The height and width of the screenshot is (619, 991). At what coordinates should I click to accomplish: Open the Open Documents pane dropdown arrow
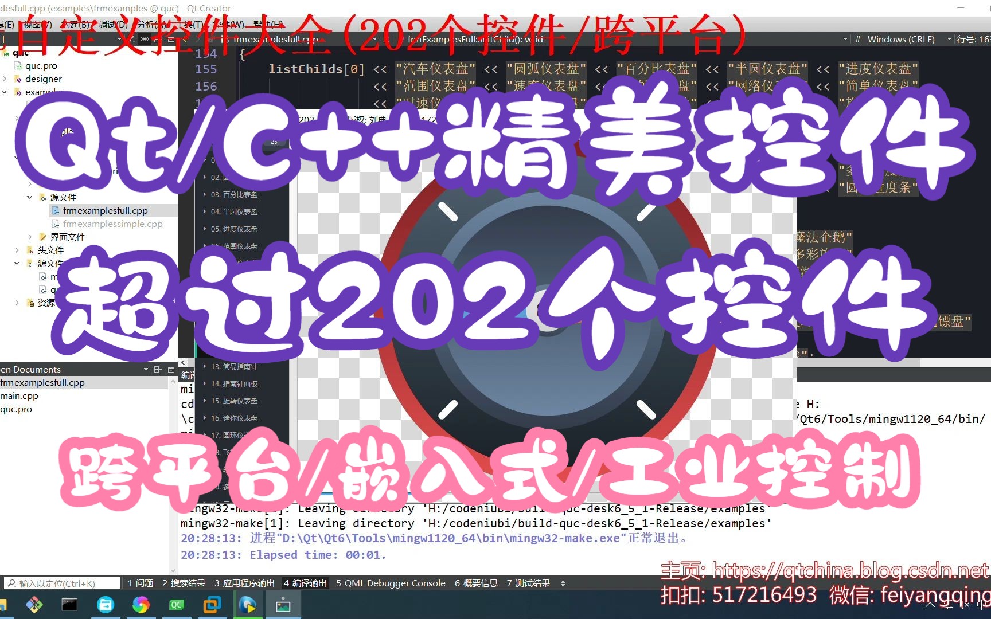[146, 370]
